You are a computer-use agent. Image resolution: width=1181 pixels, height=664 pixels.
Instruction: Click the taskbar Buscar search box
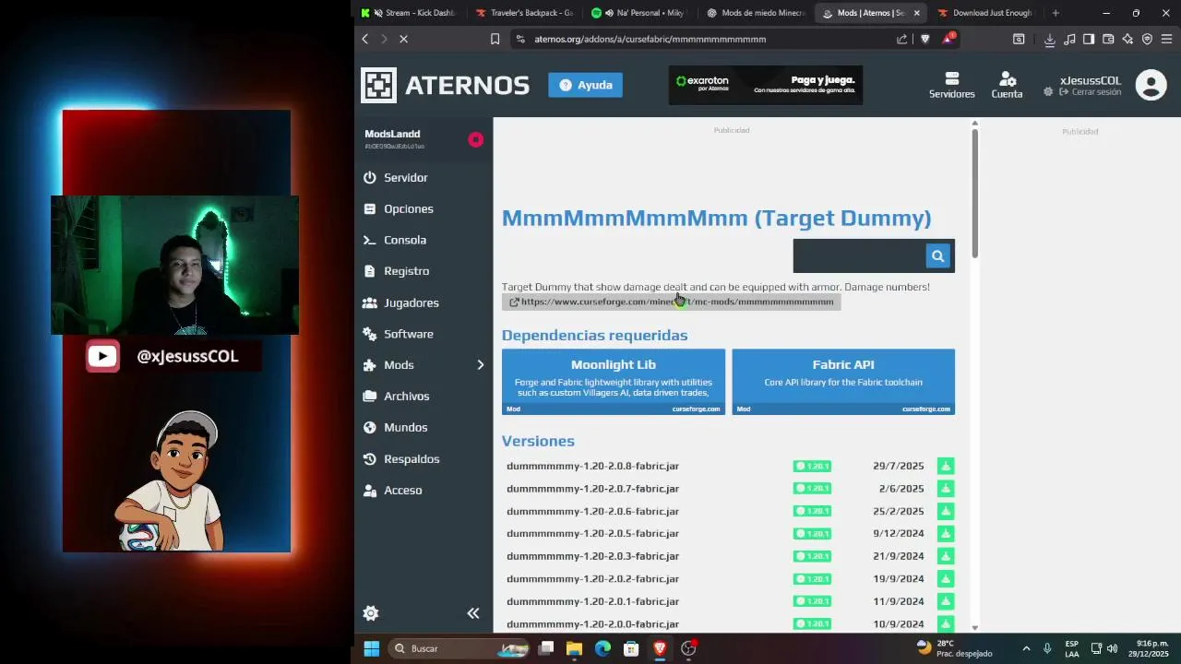[459, 648]
